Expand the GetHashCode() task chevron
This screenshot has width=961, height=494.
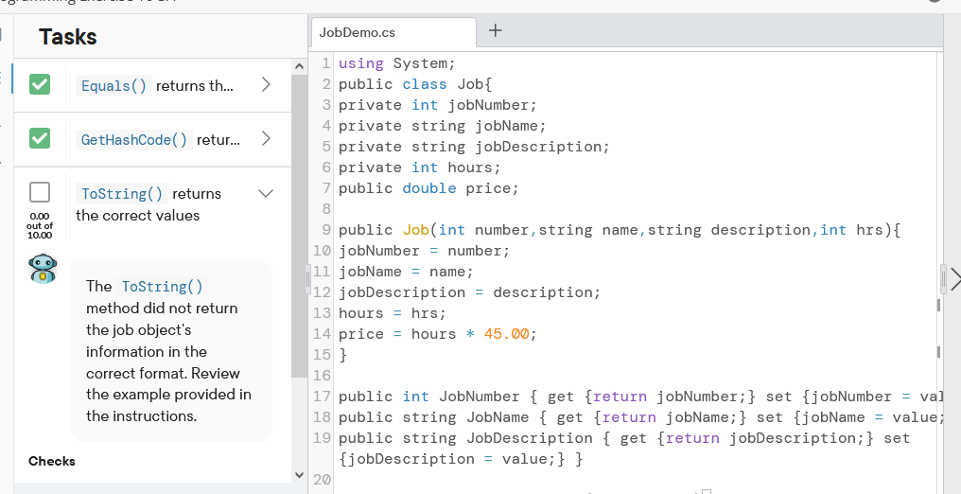click(266, 138)
